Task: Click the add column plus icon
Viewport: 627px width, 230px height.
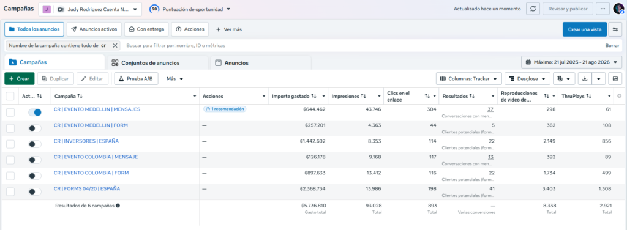Action: click(620, 96)
